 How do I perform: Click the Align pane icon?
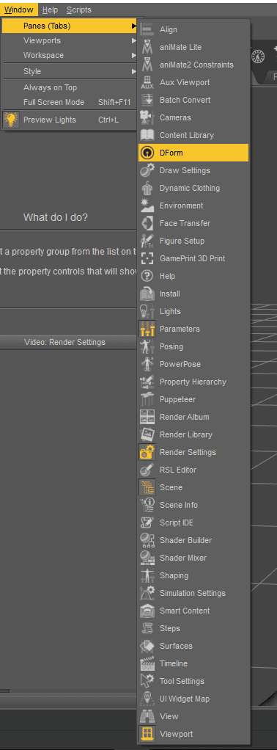[x=147, y=29]
